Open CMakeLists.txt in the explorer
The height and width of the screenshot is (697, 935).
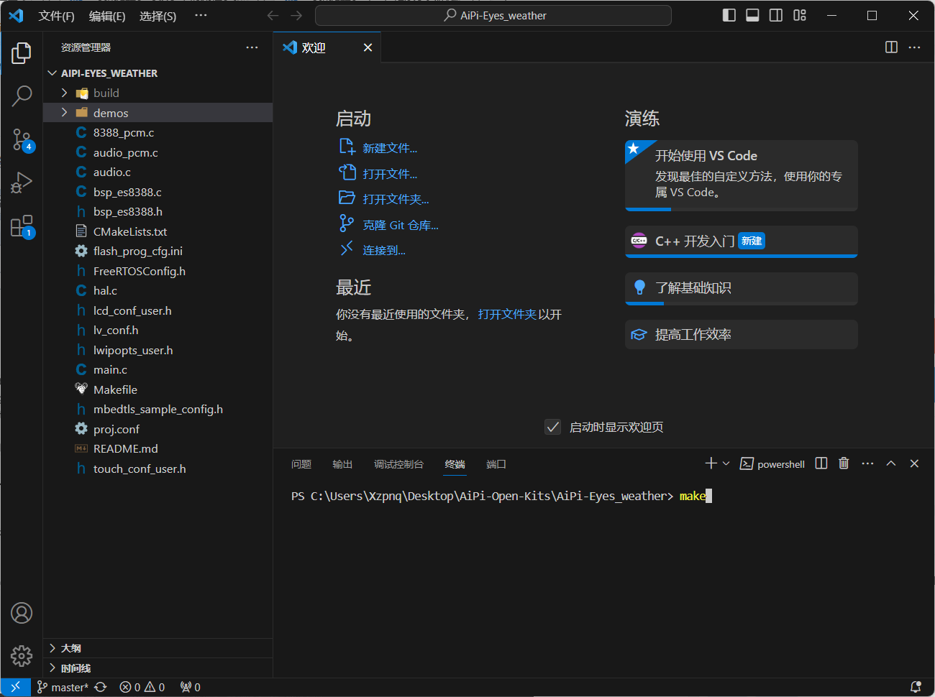pos(158,231)
